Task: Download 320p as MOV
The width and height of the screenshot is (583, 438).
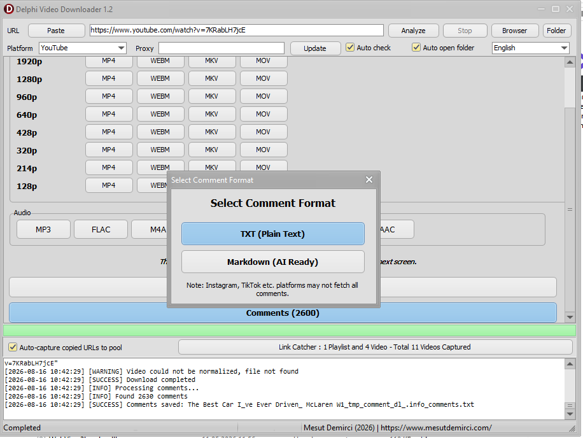Action: pyautogui.click(x=263, y=150)
